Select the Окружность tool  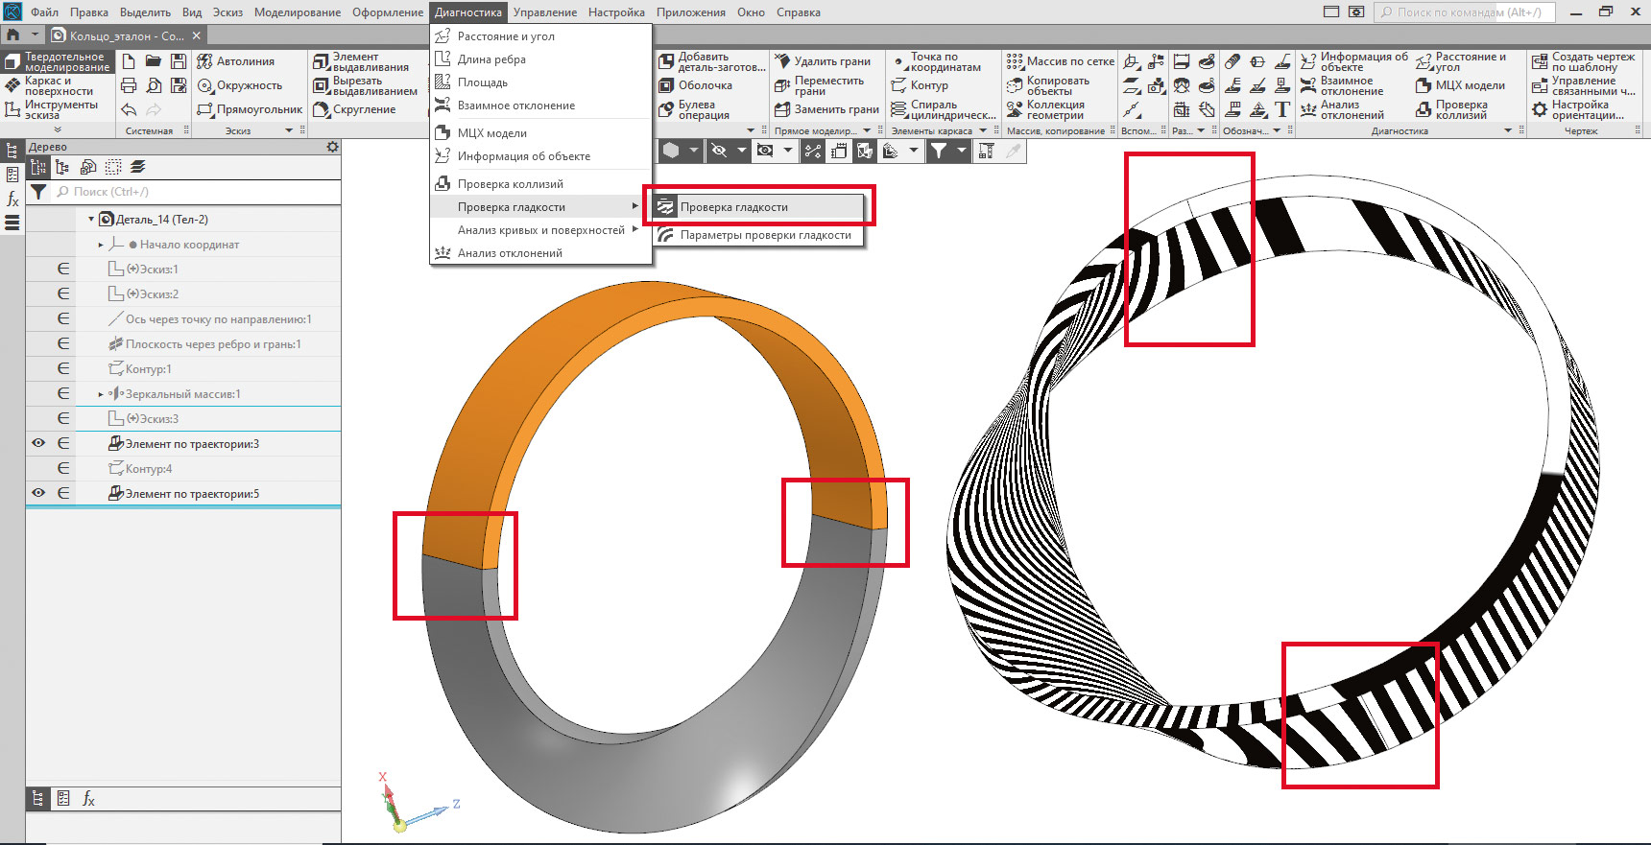239,85
